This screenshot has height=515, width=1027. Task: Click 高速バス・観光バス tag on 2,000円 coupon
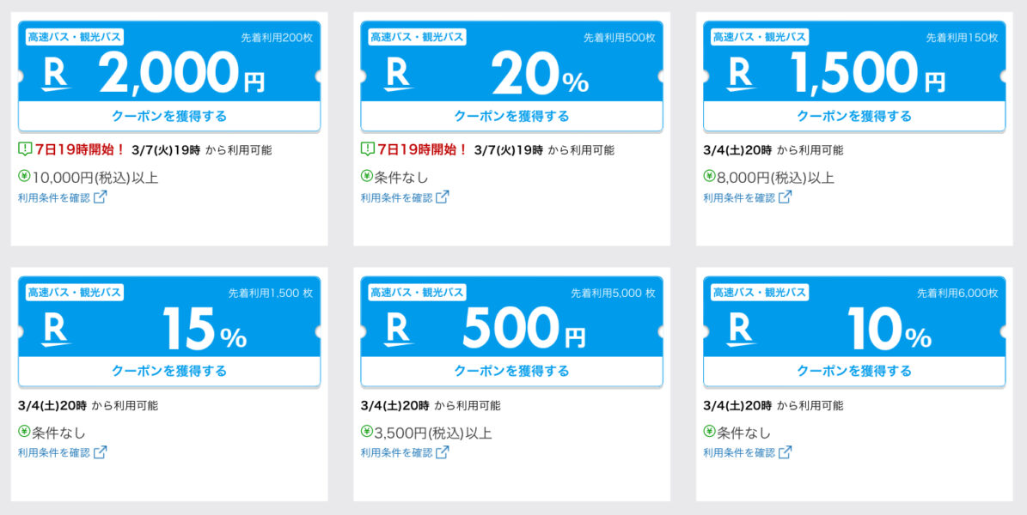pos(75,37)
